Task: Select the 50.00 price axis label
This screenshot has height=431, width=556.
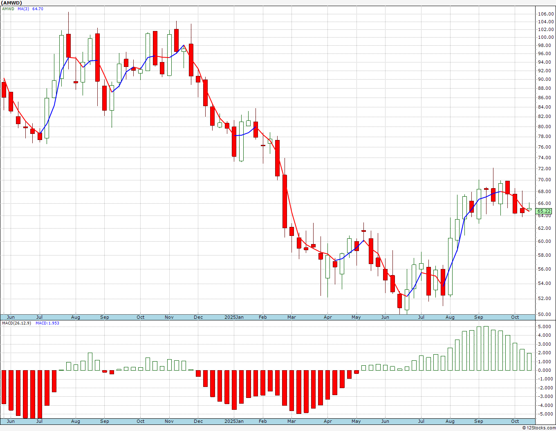Action: tap(546, 314)
